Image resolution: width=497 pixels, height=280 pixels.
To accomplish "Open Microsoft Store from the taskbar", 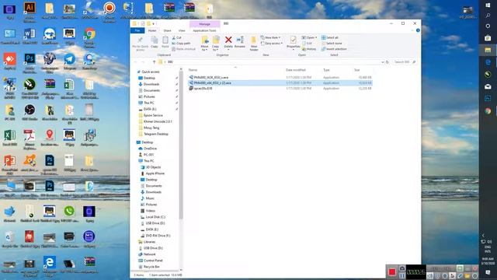I will (x=488, y=38).
